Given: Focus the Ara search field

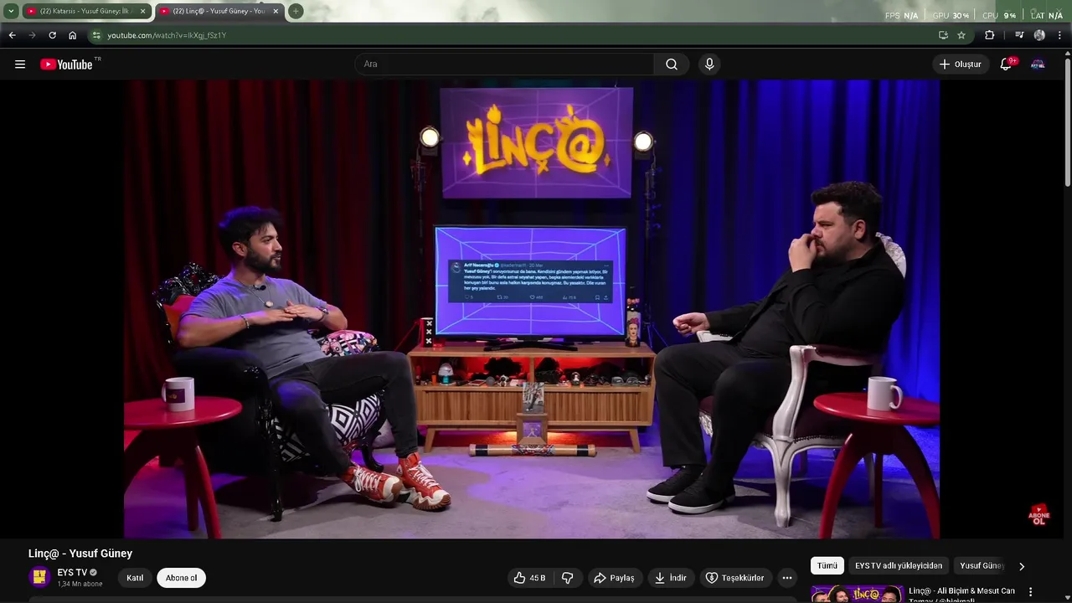Looking at the screenshot, I should (505, 64).
